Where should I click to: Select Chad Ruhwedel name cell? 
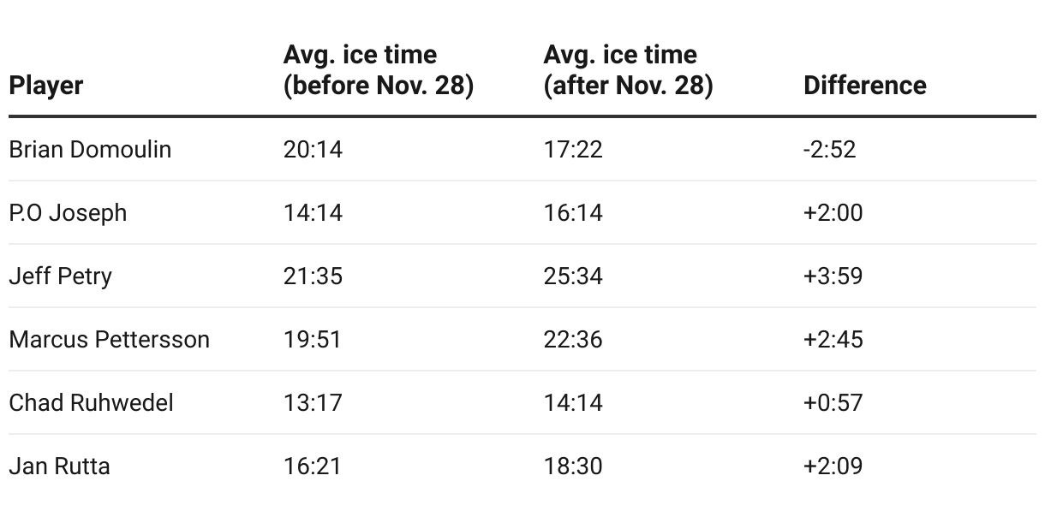92,402
